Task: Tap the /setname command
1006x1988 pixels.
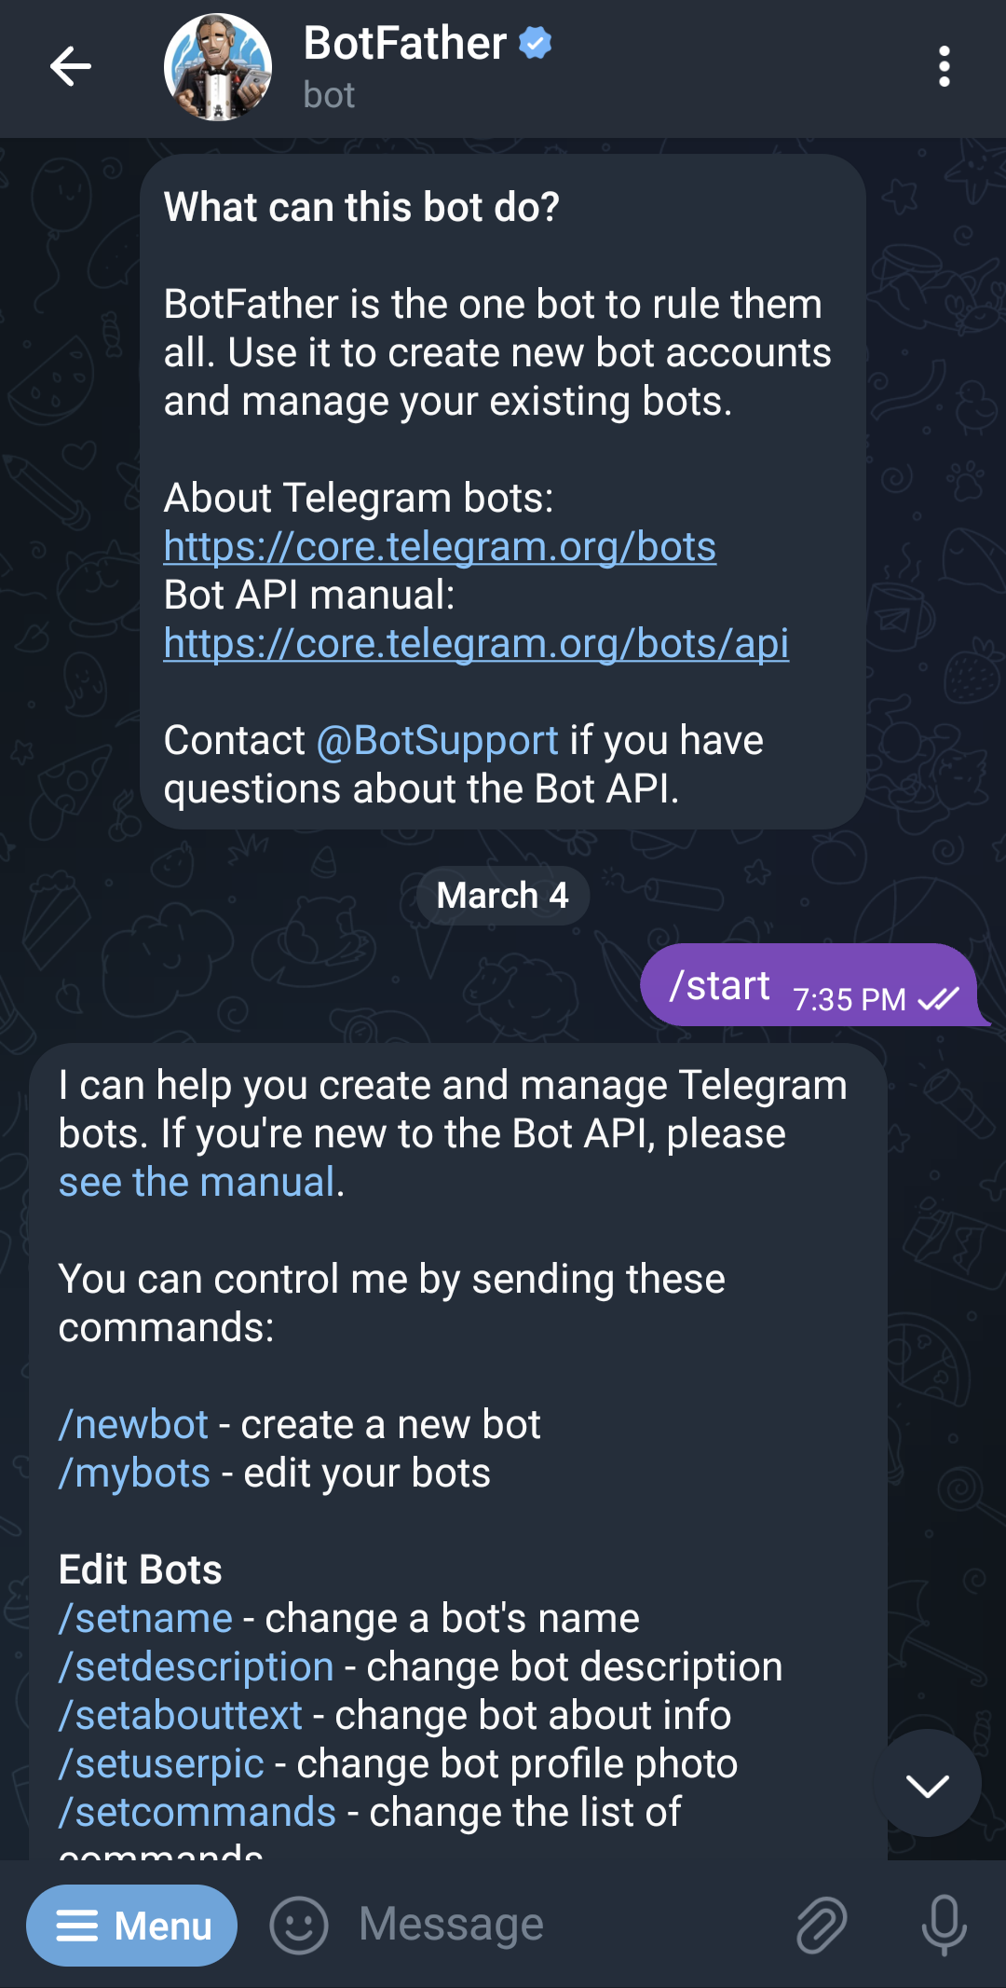Action: pos(145,1619)
